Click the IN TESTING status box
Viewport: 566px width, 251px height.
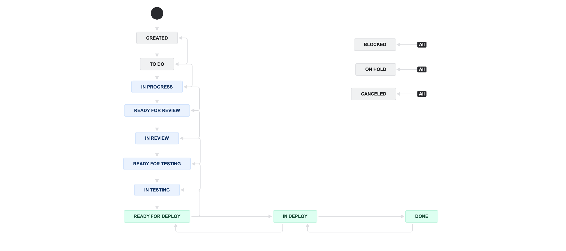[157, 190]
